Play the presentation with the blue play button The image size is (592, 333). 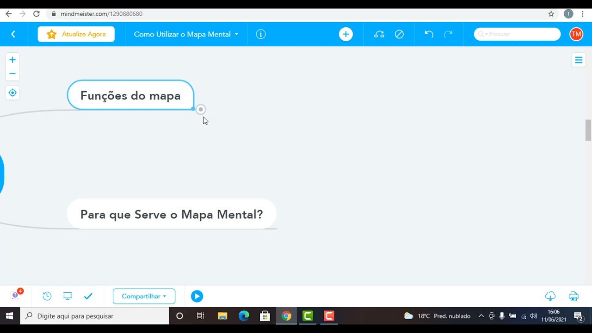[x=197, y=296]
